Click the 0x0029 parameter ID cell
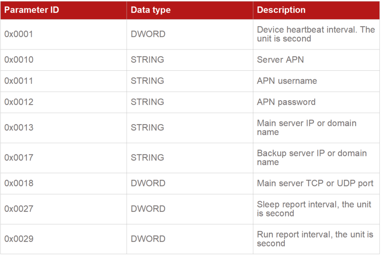Image resolution: width=382 pixels, height=256 pixels. pyautogui.click(x=19, y=239)
